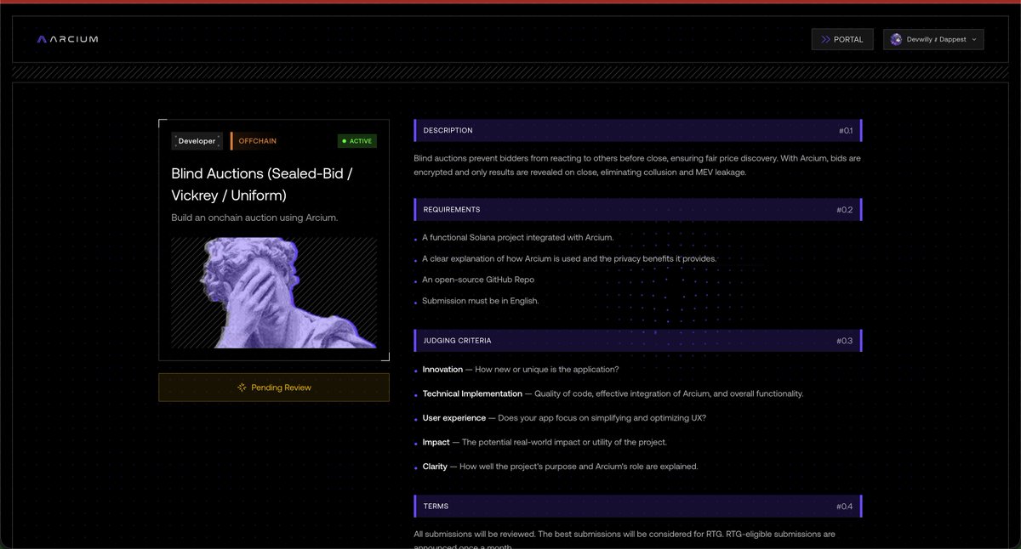Select the REQUIREMENTS section header

pos(638,209)
